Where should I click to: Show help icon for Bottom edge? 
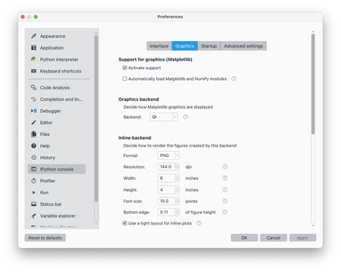click(224, 212)
